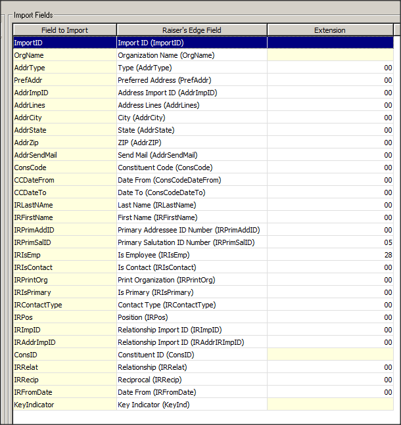Click 'Contact Type (IRContactType)' cell

point(192,305)
